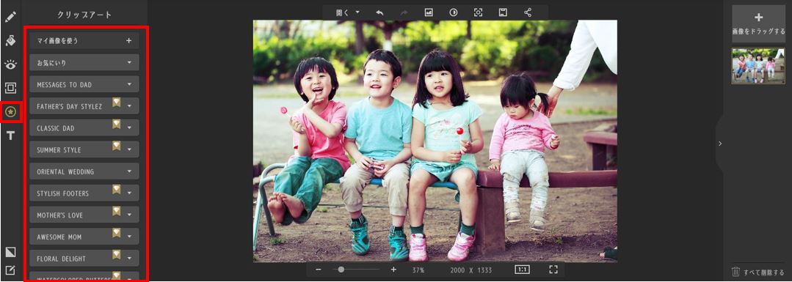The image size is (792, 282).
Task: Zoom in with the plus button
Action: coord(394,270)
